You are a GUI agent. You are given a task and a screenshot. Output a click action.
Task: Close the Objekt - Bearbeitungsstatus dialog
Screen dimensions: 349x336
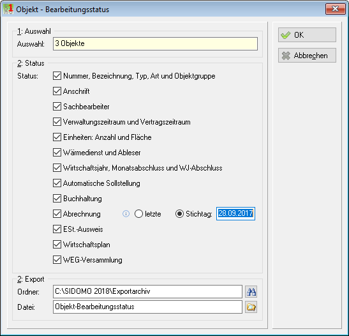click(x=335, y=9)
